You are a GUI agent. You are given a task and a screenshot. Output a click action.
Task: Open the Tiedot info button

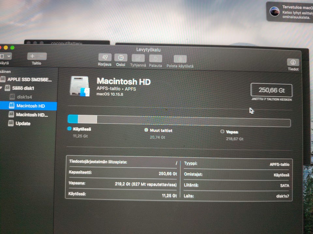tap(293, 62)
